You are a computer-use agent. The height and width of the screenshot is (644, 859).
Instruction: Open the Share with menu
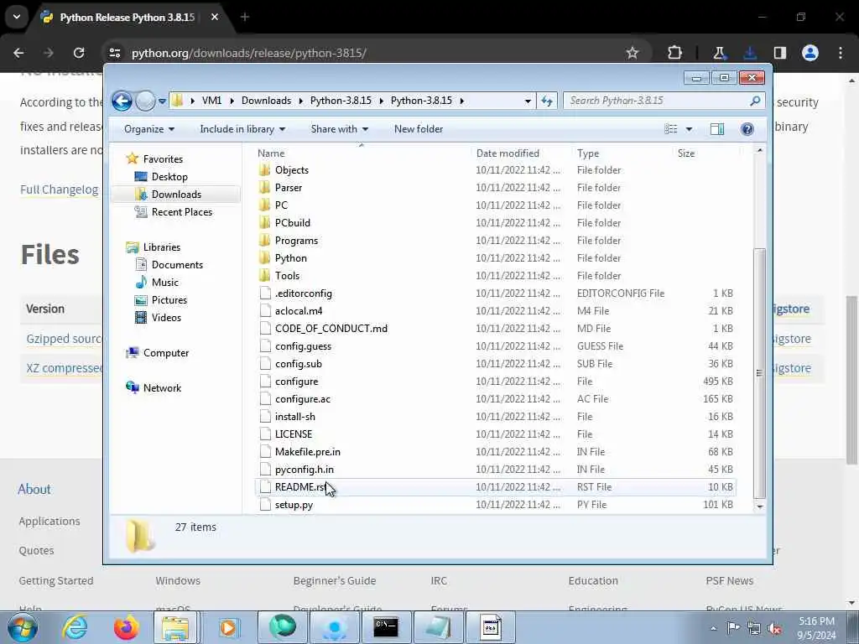(x=340, y=129)
